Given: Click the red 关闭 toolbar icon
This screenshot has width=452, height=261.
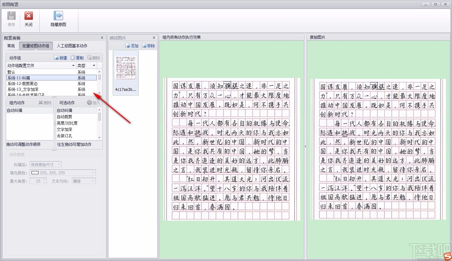Looking at the screenshot, I should coord(29,16).
